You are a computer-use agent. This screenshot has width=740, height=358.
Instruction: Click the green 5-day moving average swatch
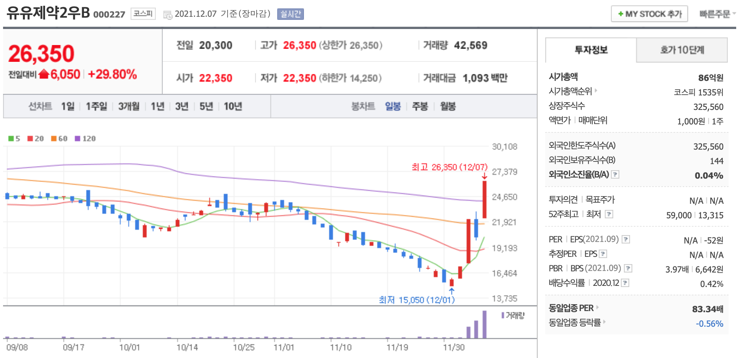[11, 138]
